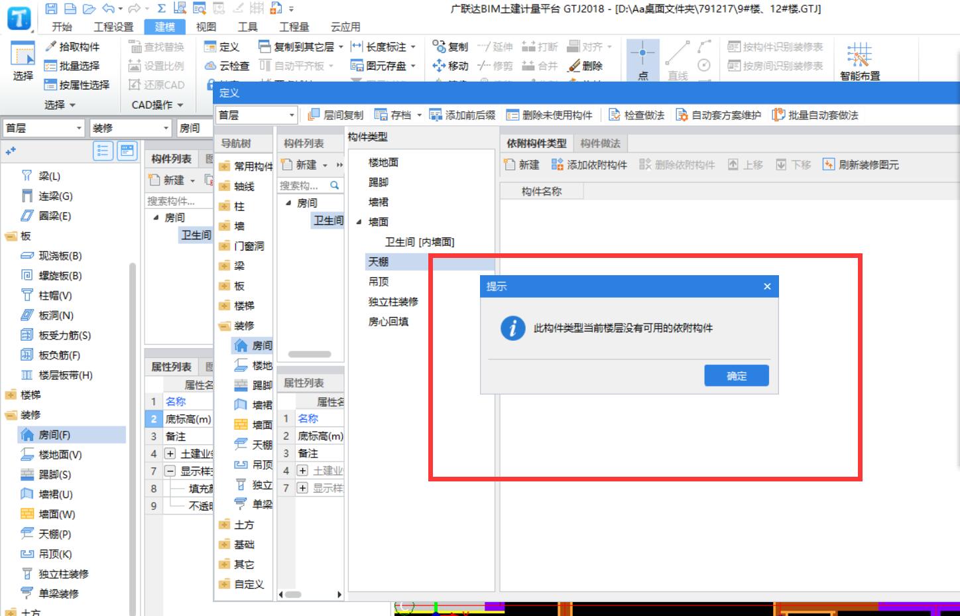Open the 开始 ribbon tab
The height and width of the screenshot is (616, 960).
pos(62,27)
